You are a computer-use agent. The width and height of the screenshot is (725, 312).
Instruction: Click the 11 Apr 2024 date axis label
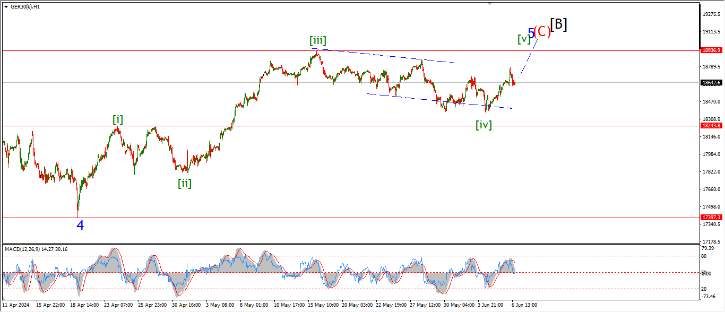pyautogui.click(x=15, y=306)
